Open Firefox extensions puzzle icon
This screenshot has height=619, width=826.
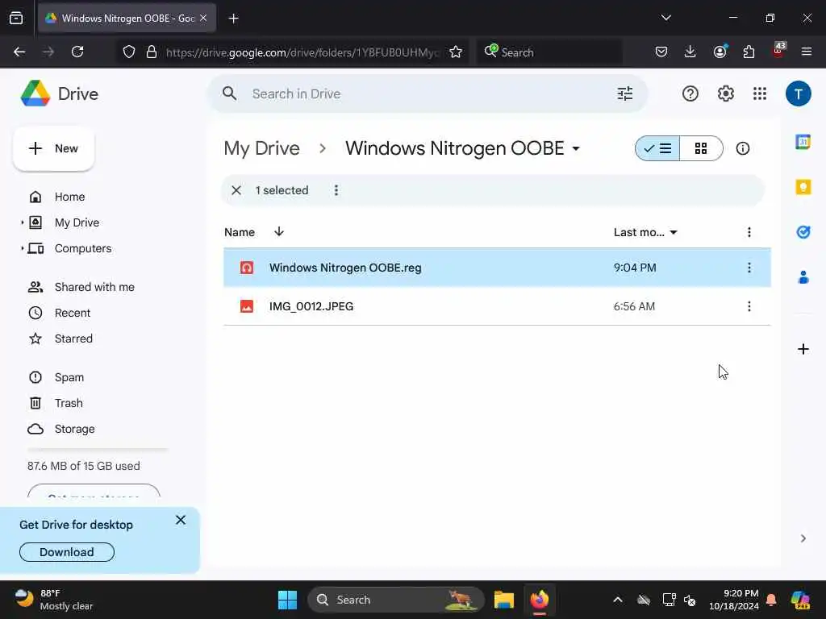pos(749,52)
